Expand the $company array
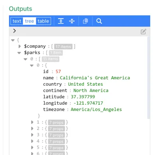Screen dimensions: 155x155 pos(19,47)
